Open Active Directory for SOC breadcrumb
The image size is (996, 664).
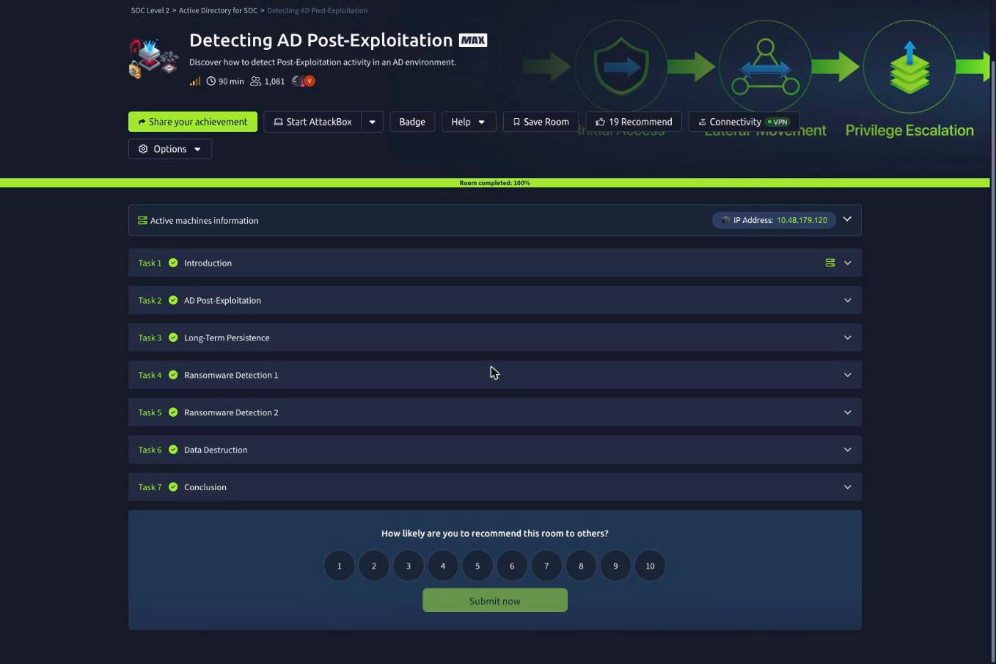click(218, 10)
